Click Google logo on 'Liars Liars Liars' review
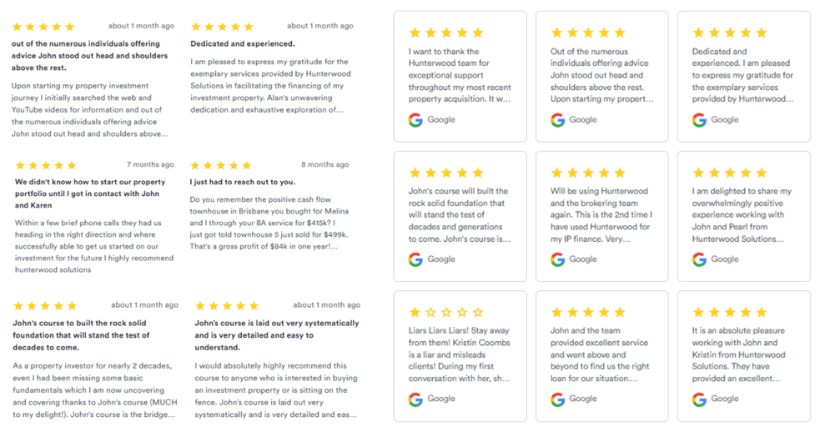The width and height of the screenshot is (820, 437). [415, 399]
